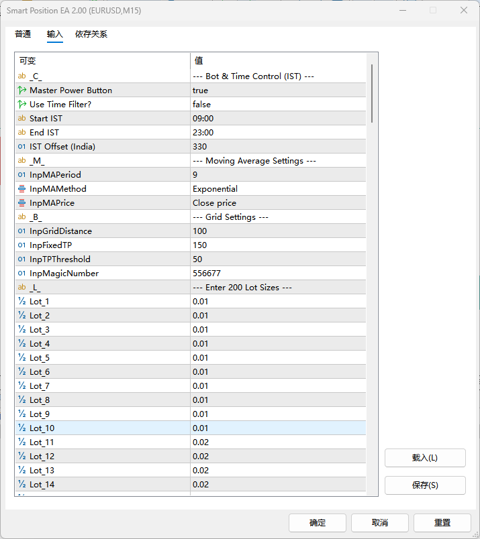Click the bool icon beside Master Power Button
Viewport: 480px width, 539px height.
pos(22,90)
